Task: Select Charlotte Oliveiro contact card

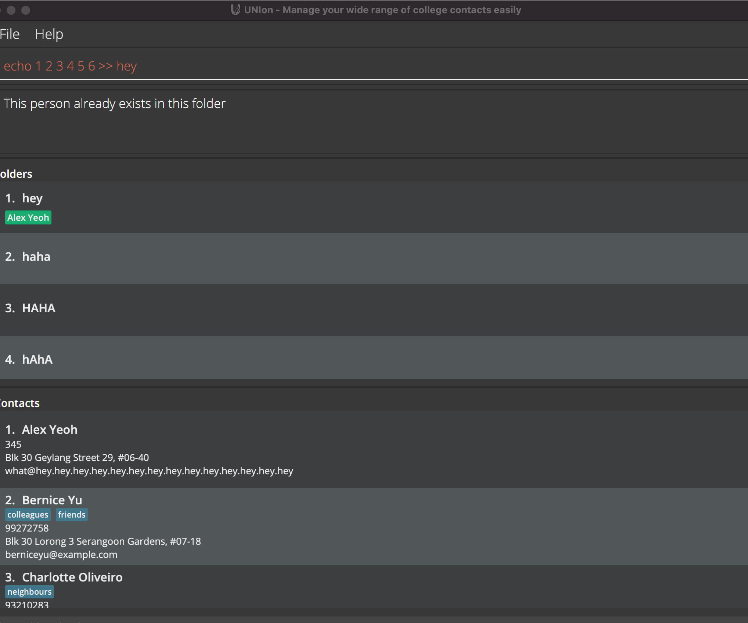Action: 72,577
